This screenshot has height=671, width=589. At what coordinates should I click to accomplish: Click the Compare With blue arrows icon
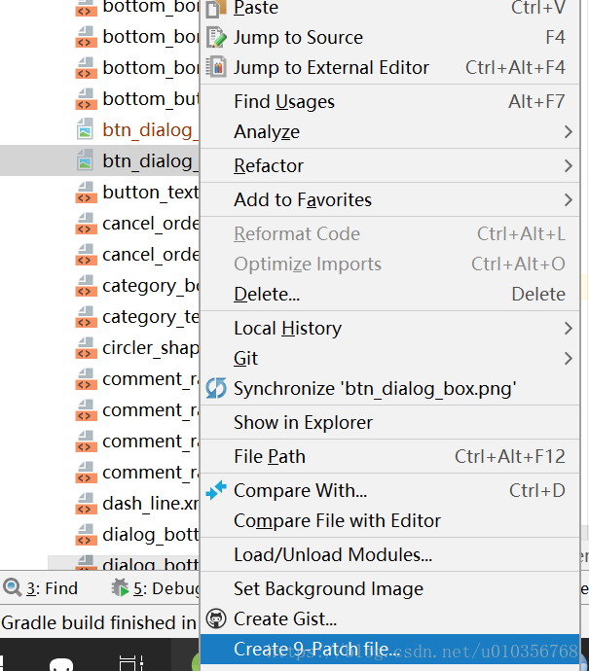click(x=216, y=490)
